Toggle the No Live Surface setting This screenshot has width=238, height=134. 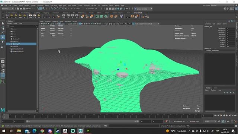(75, 9)
